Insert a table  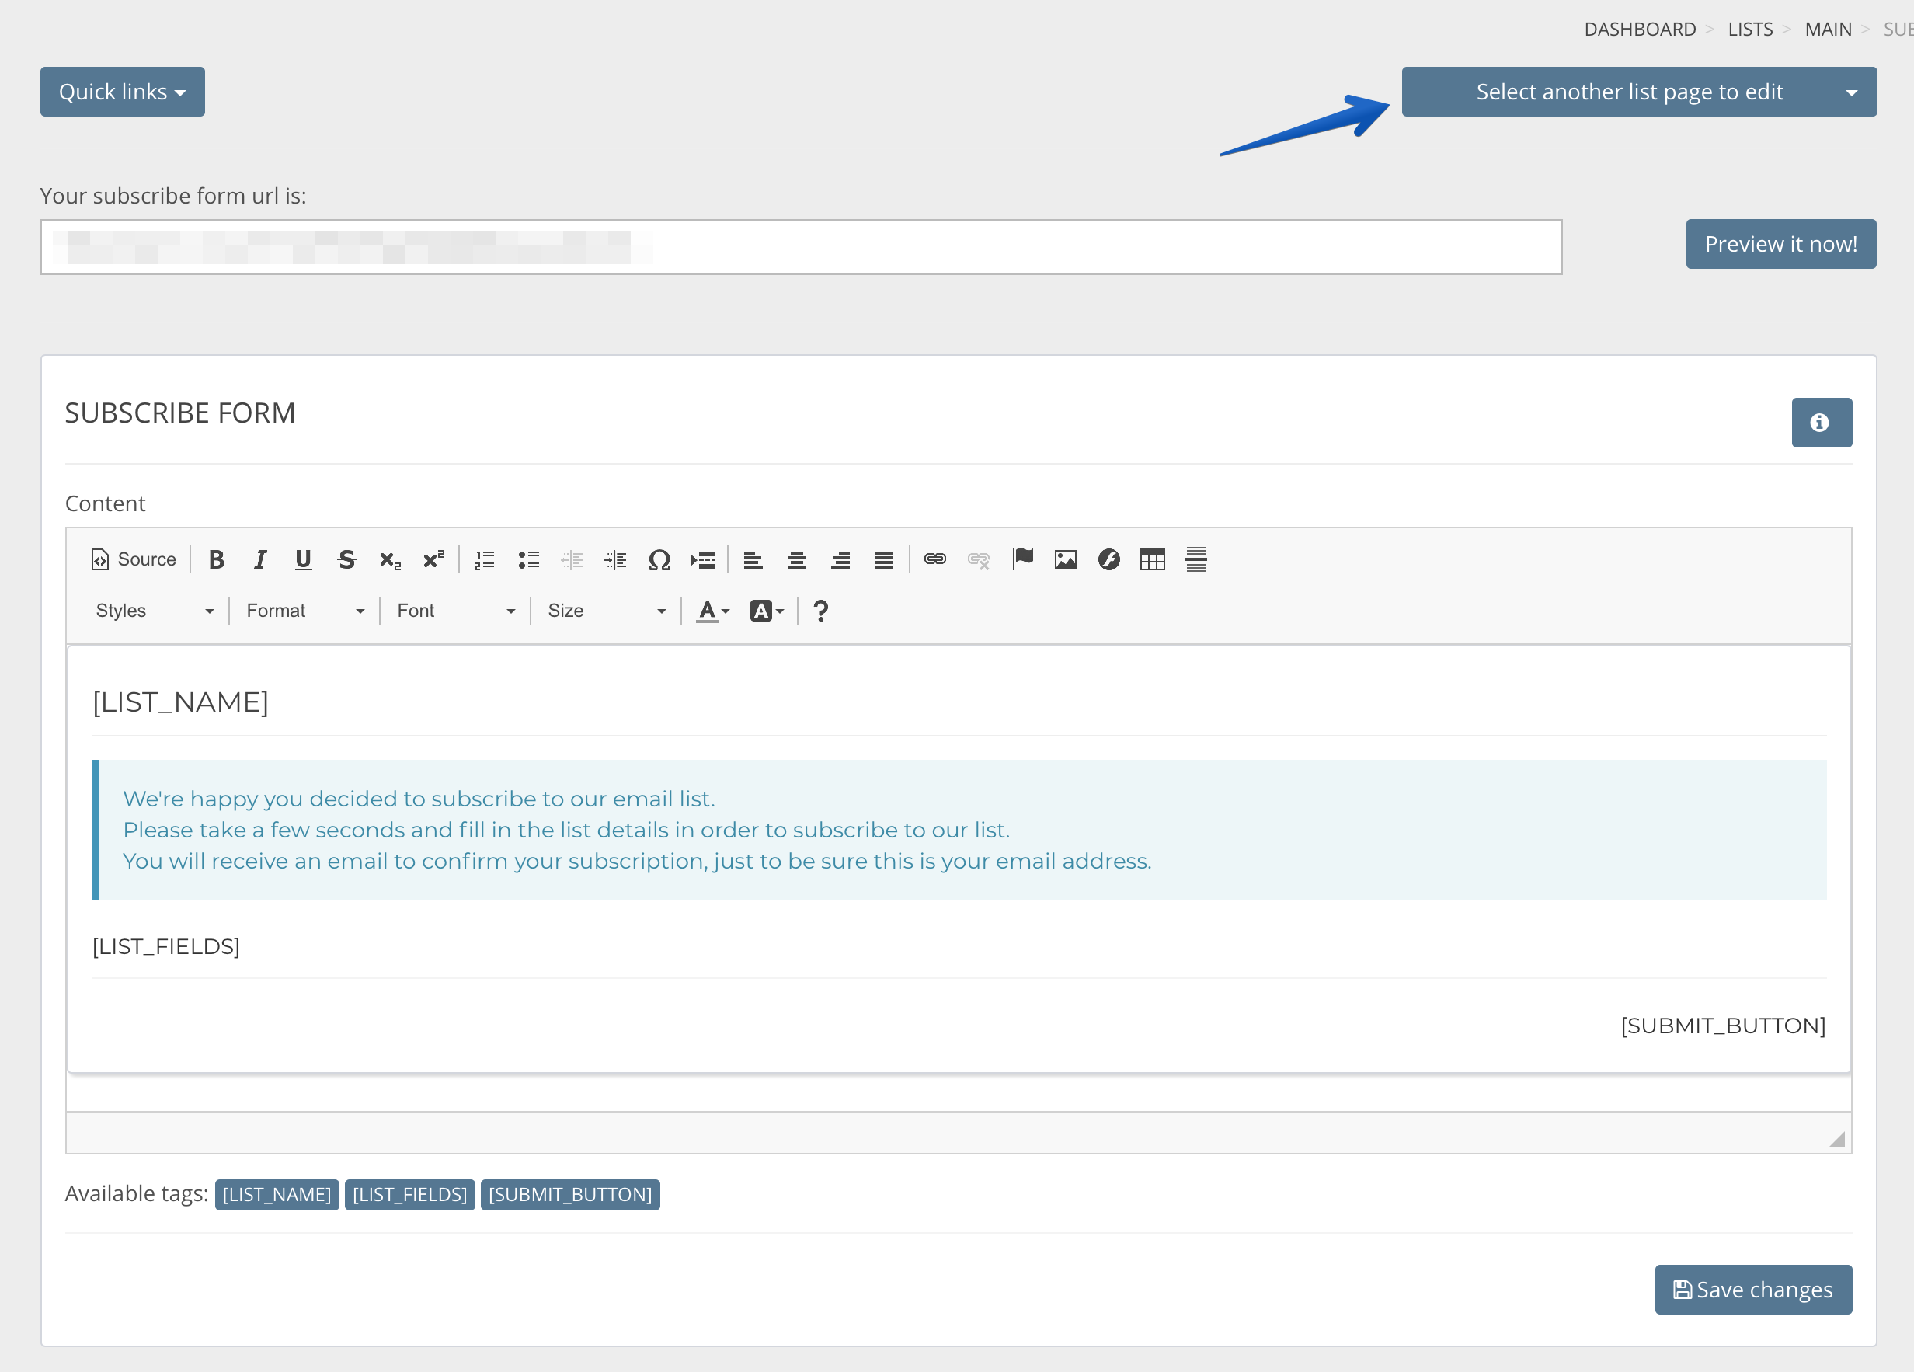click(1153, 559)
